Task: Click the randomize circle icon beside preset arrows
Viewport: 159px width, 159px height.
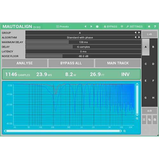Action: [97, 26]
